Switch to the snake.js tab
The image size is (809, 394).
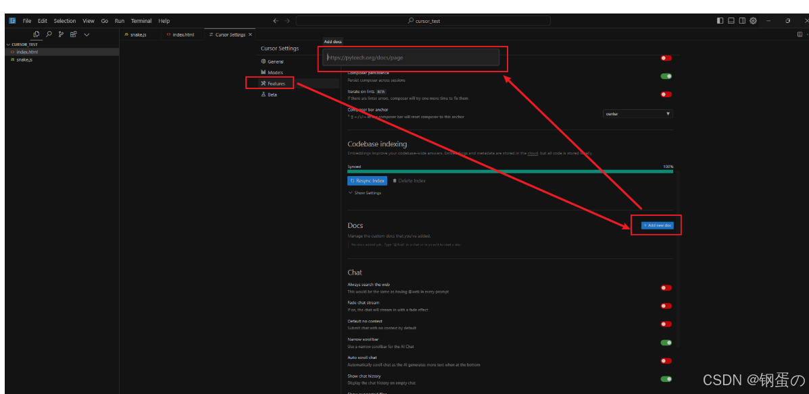141,34
